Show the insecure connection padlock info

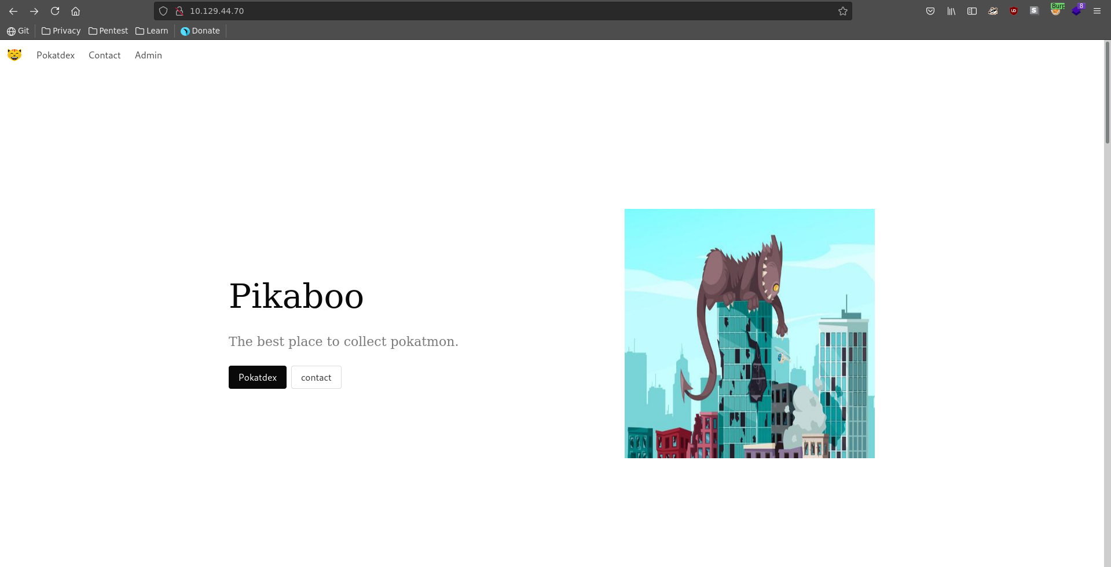179,11
